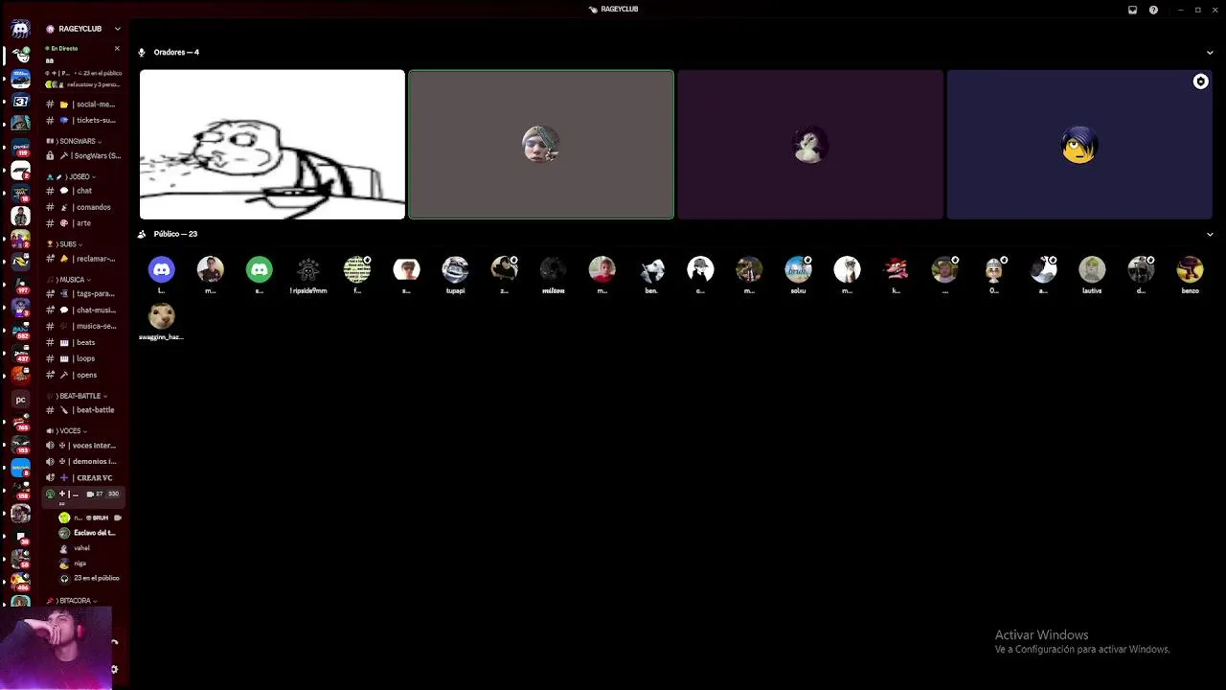Open the chat channel under JOSEO

83,191
